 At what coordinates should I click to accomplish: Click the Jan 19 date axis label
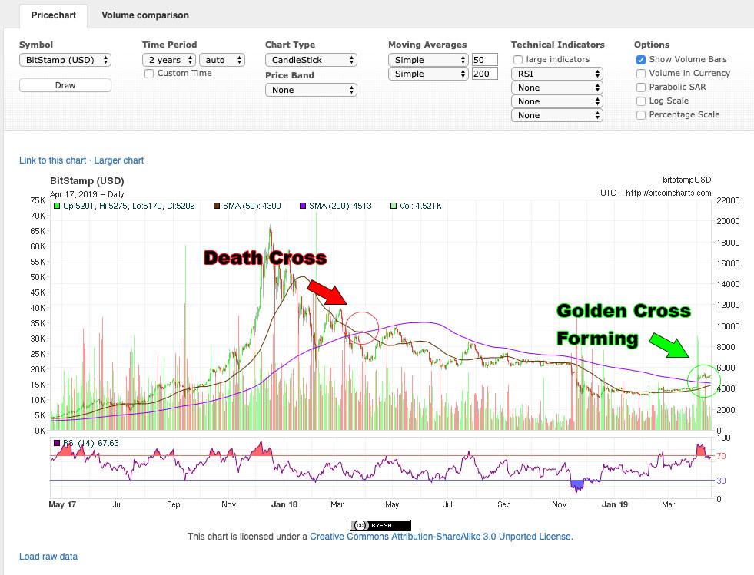point(615,504)
